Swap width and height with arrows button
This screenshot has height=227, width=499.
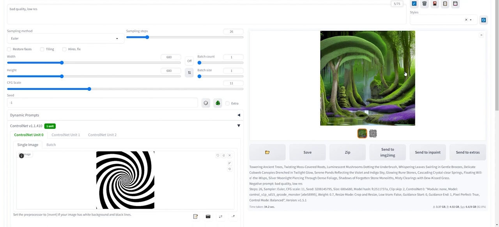point(189,72)
